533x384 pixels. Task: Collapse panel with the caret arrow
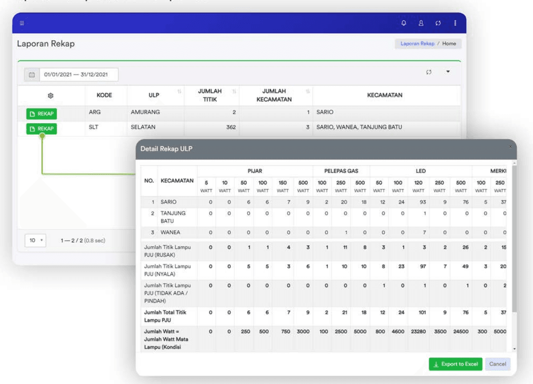(x=448, y=71)
